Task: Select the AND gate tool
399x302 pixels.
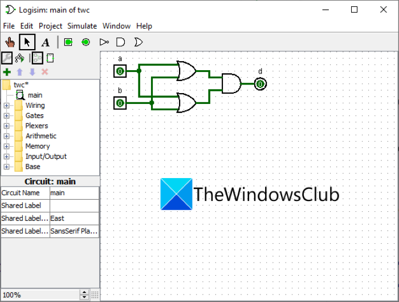Action: click(x=120, y=42)
